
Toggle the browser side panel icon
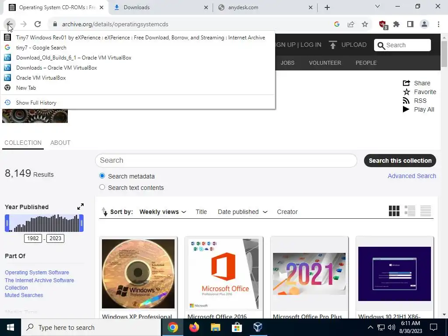click(x=410, y=24)
